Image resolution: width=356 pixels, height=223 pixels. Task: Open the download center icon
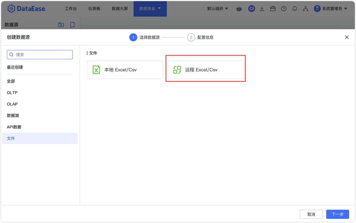coord(262,9)
